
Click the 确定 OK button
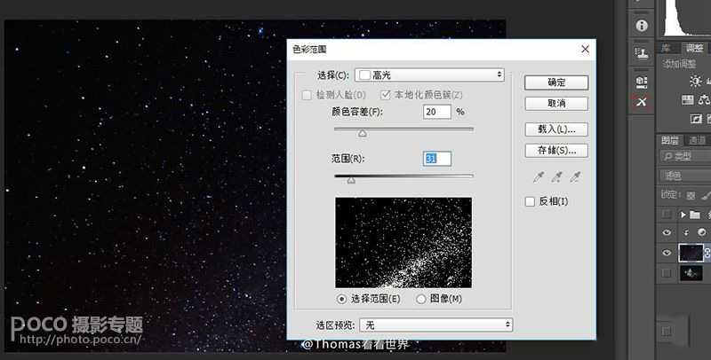556,82
